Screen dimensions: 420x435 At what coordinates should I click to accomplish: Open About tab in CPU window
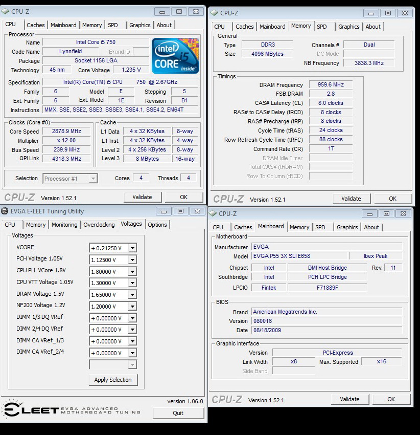(x=164, y=25)
